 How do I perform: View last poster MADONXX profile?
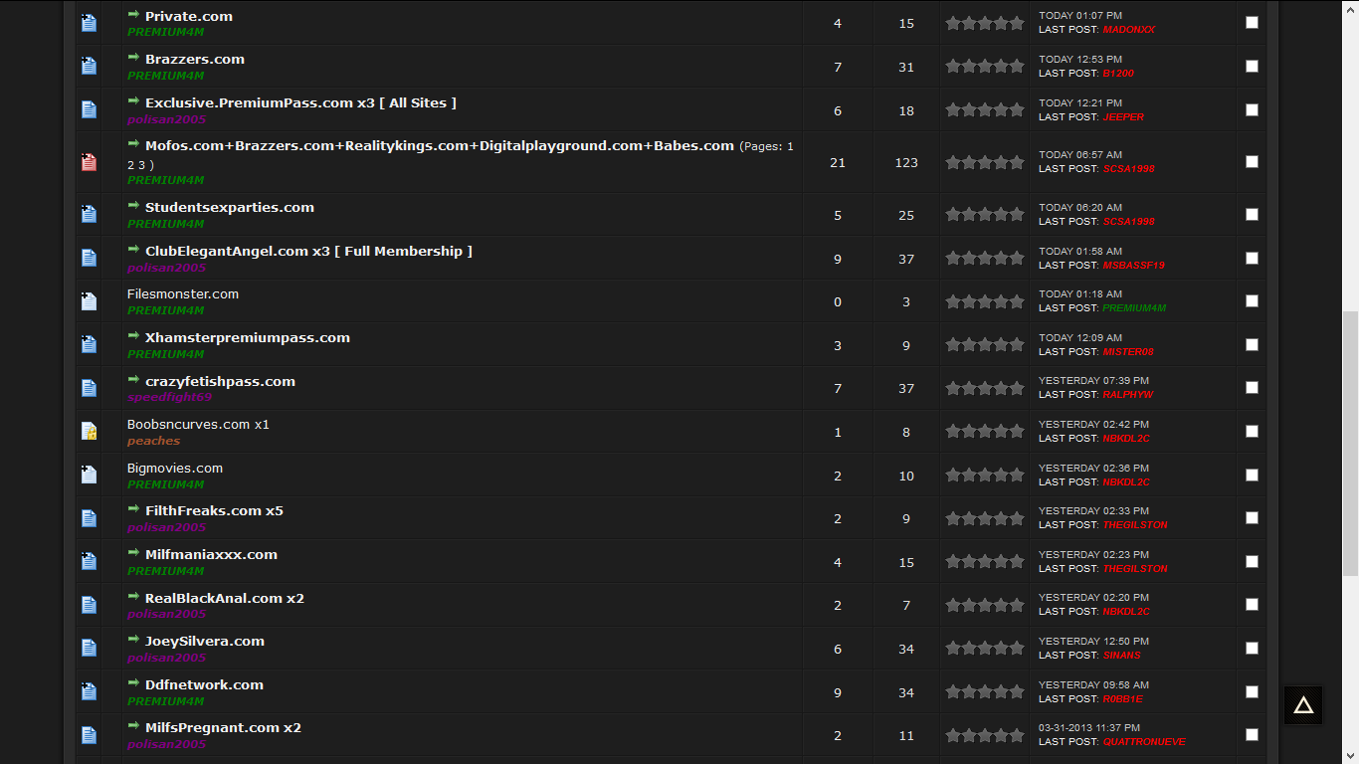click(1128, 30)
